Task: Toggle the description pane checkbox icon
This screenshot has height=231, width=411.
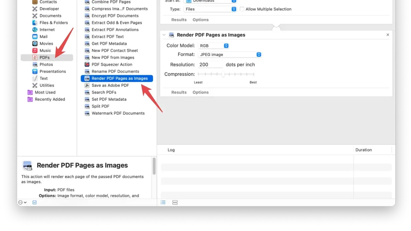Action: [x=35, y=203]
